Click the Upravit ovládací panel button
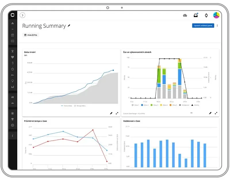Image resolution: width=230 pixels, height=184 pixels. (203, 25)
